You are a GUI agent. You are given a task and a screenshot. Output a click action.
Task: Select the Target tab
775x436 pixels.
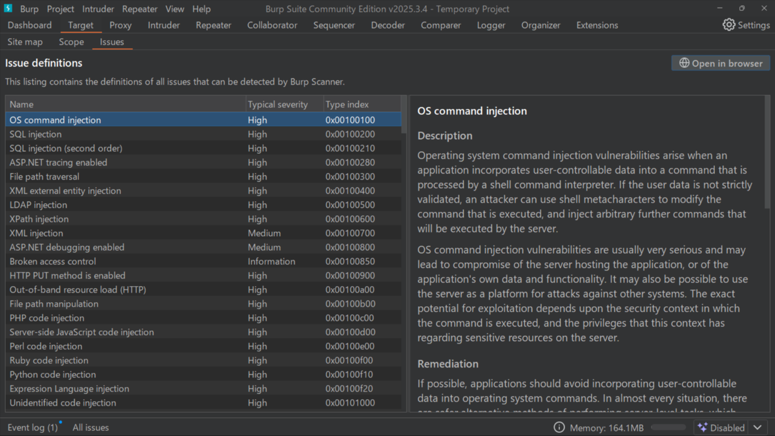[x=81, y=25]
